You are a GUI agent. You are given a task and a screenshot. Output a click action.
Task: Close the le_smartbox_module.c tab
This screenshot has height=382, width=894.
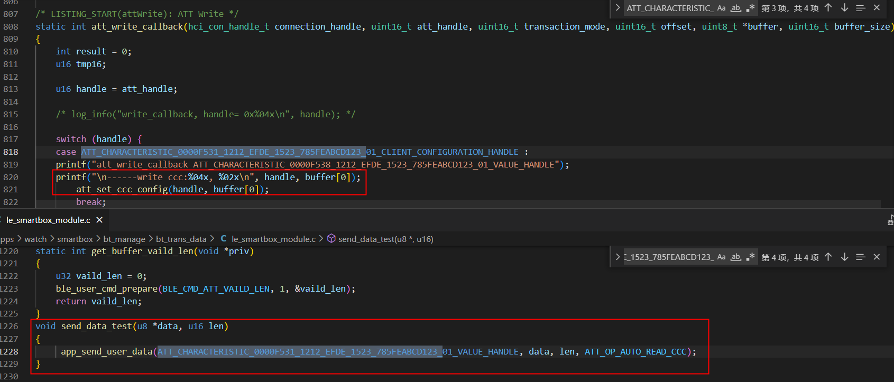(99, 220)
